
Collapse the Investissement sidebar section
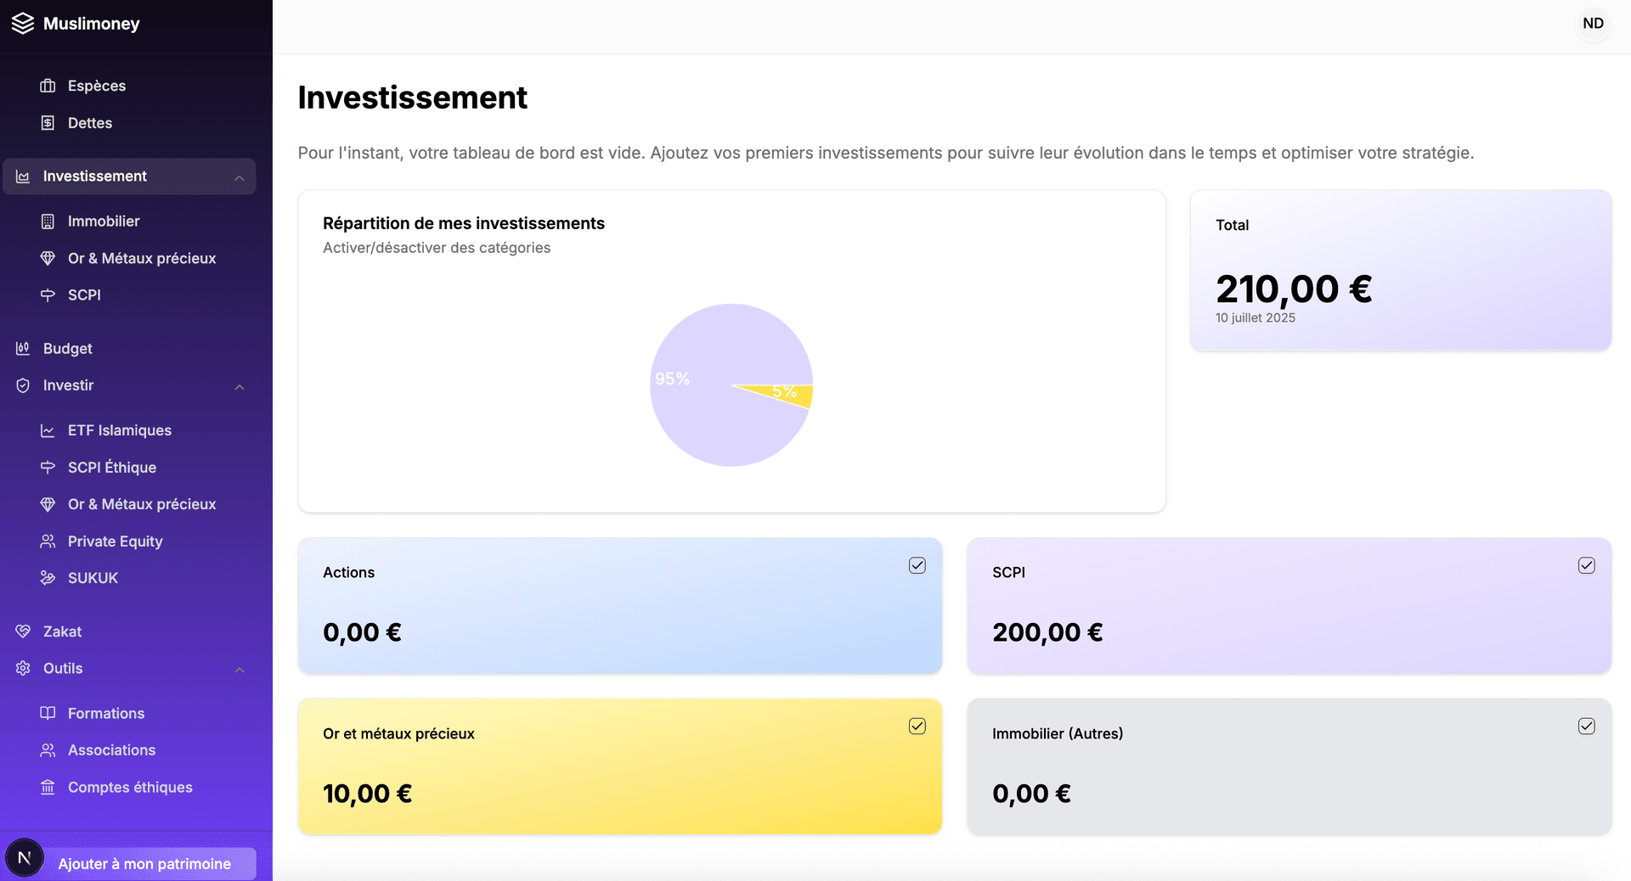click(239, 177)
